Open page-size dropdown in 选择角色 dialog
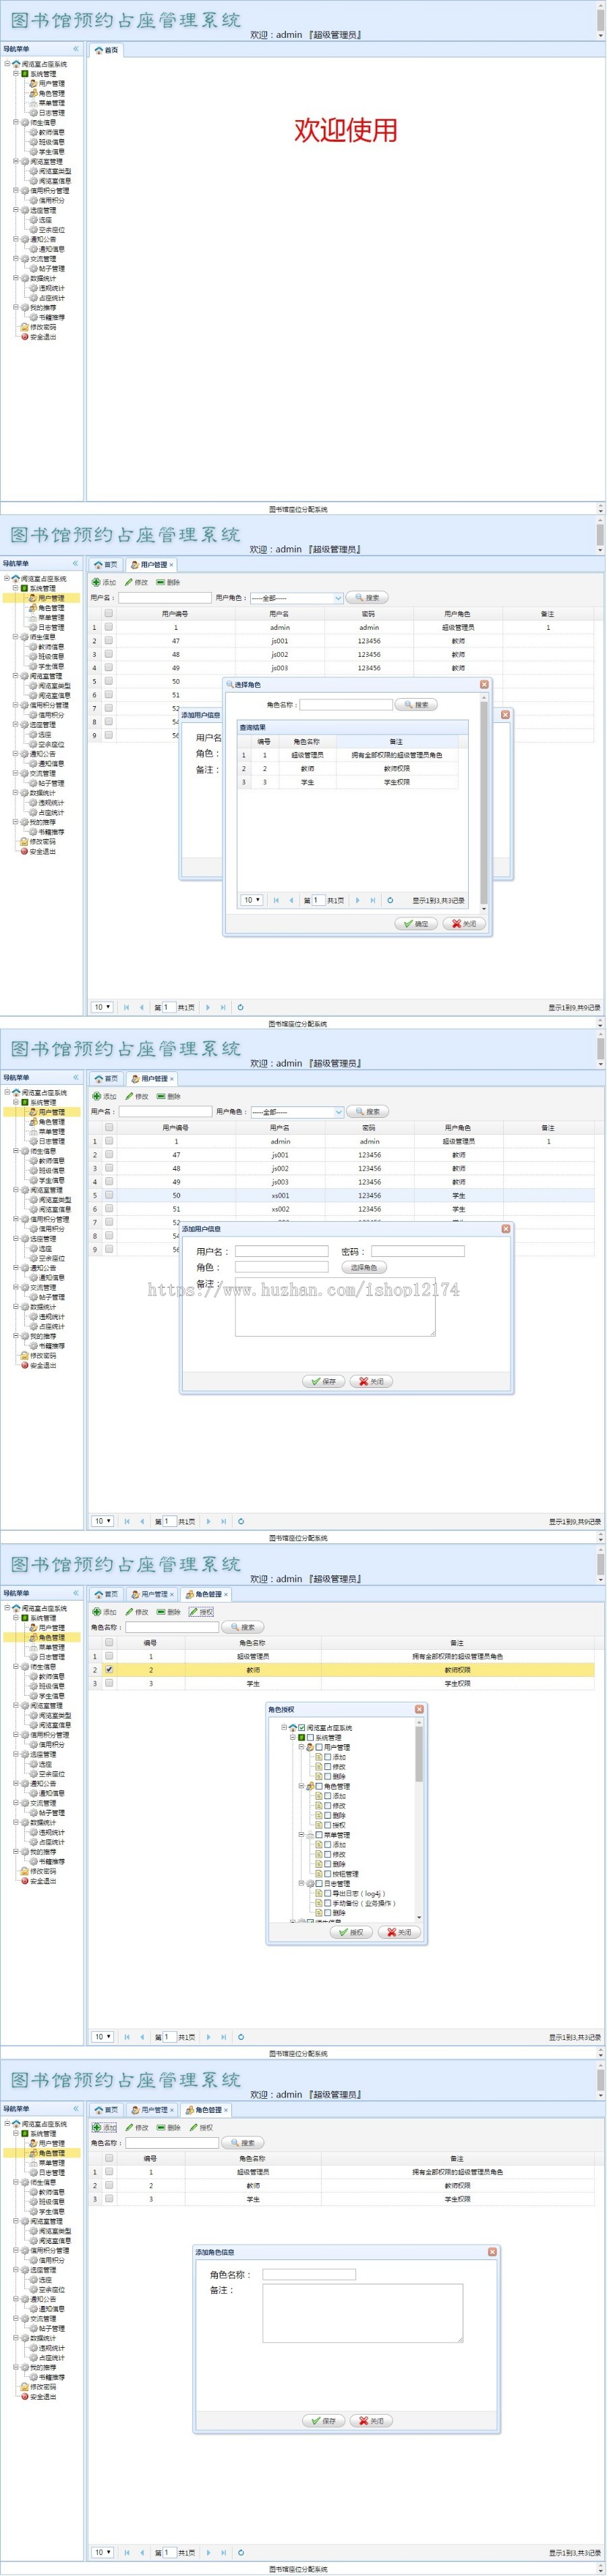 (252, 900)
